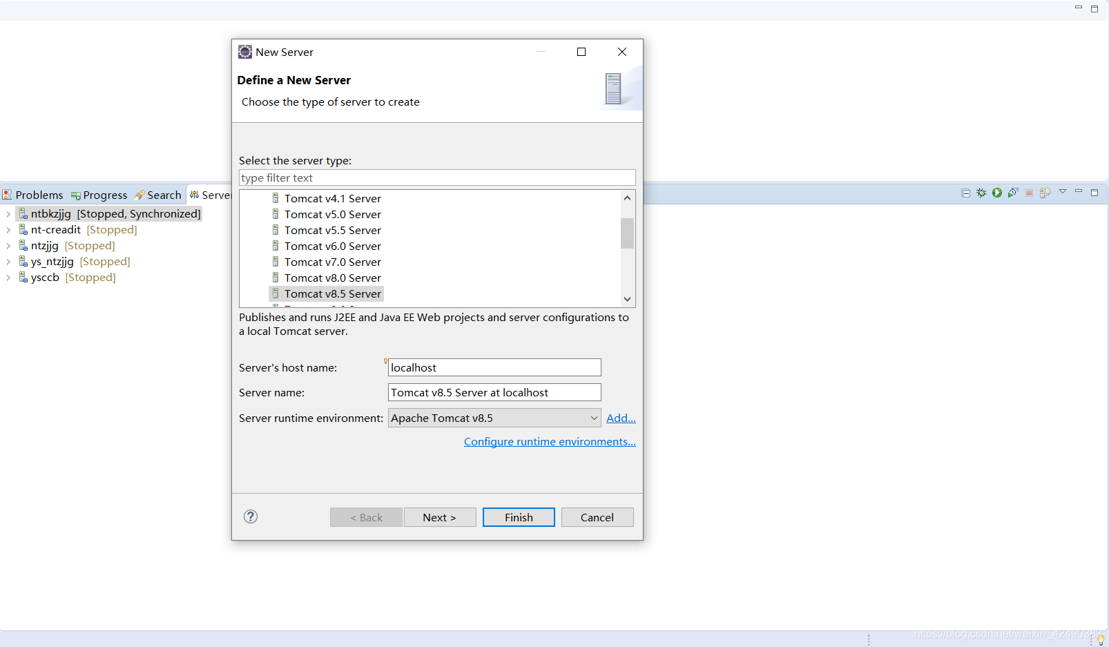The width and height of the screenshot is (1109, 647).
Task: Click the Server's host name field
Action: tap(494, 367)
